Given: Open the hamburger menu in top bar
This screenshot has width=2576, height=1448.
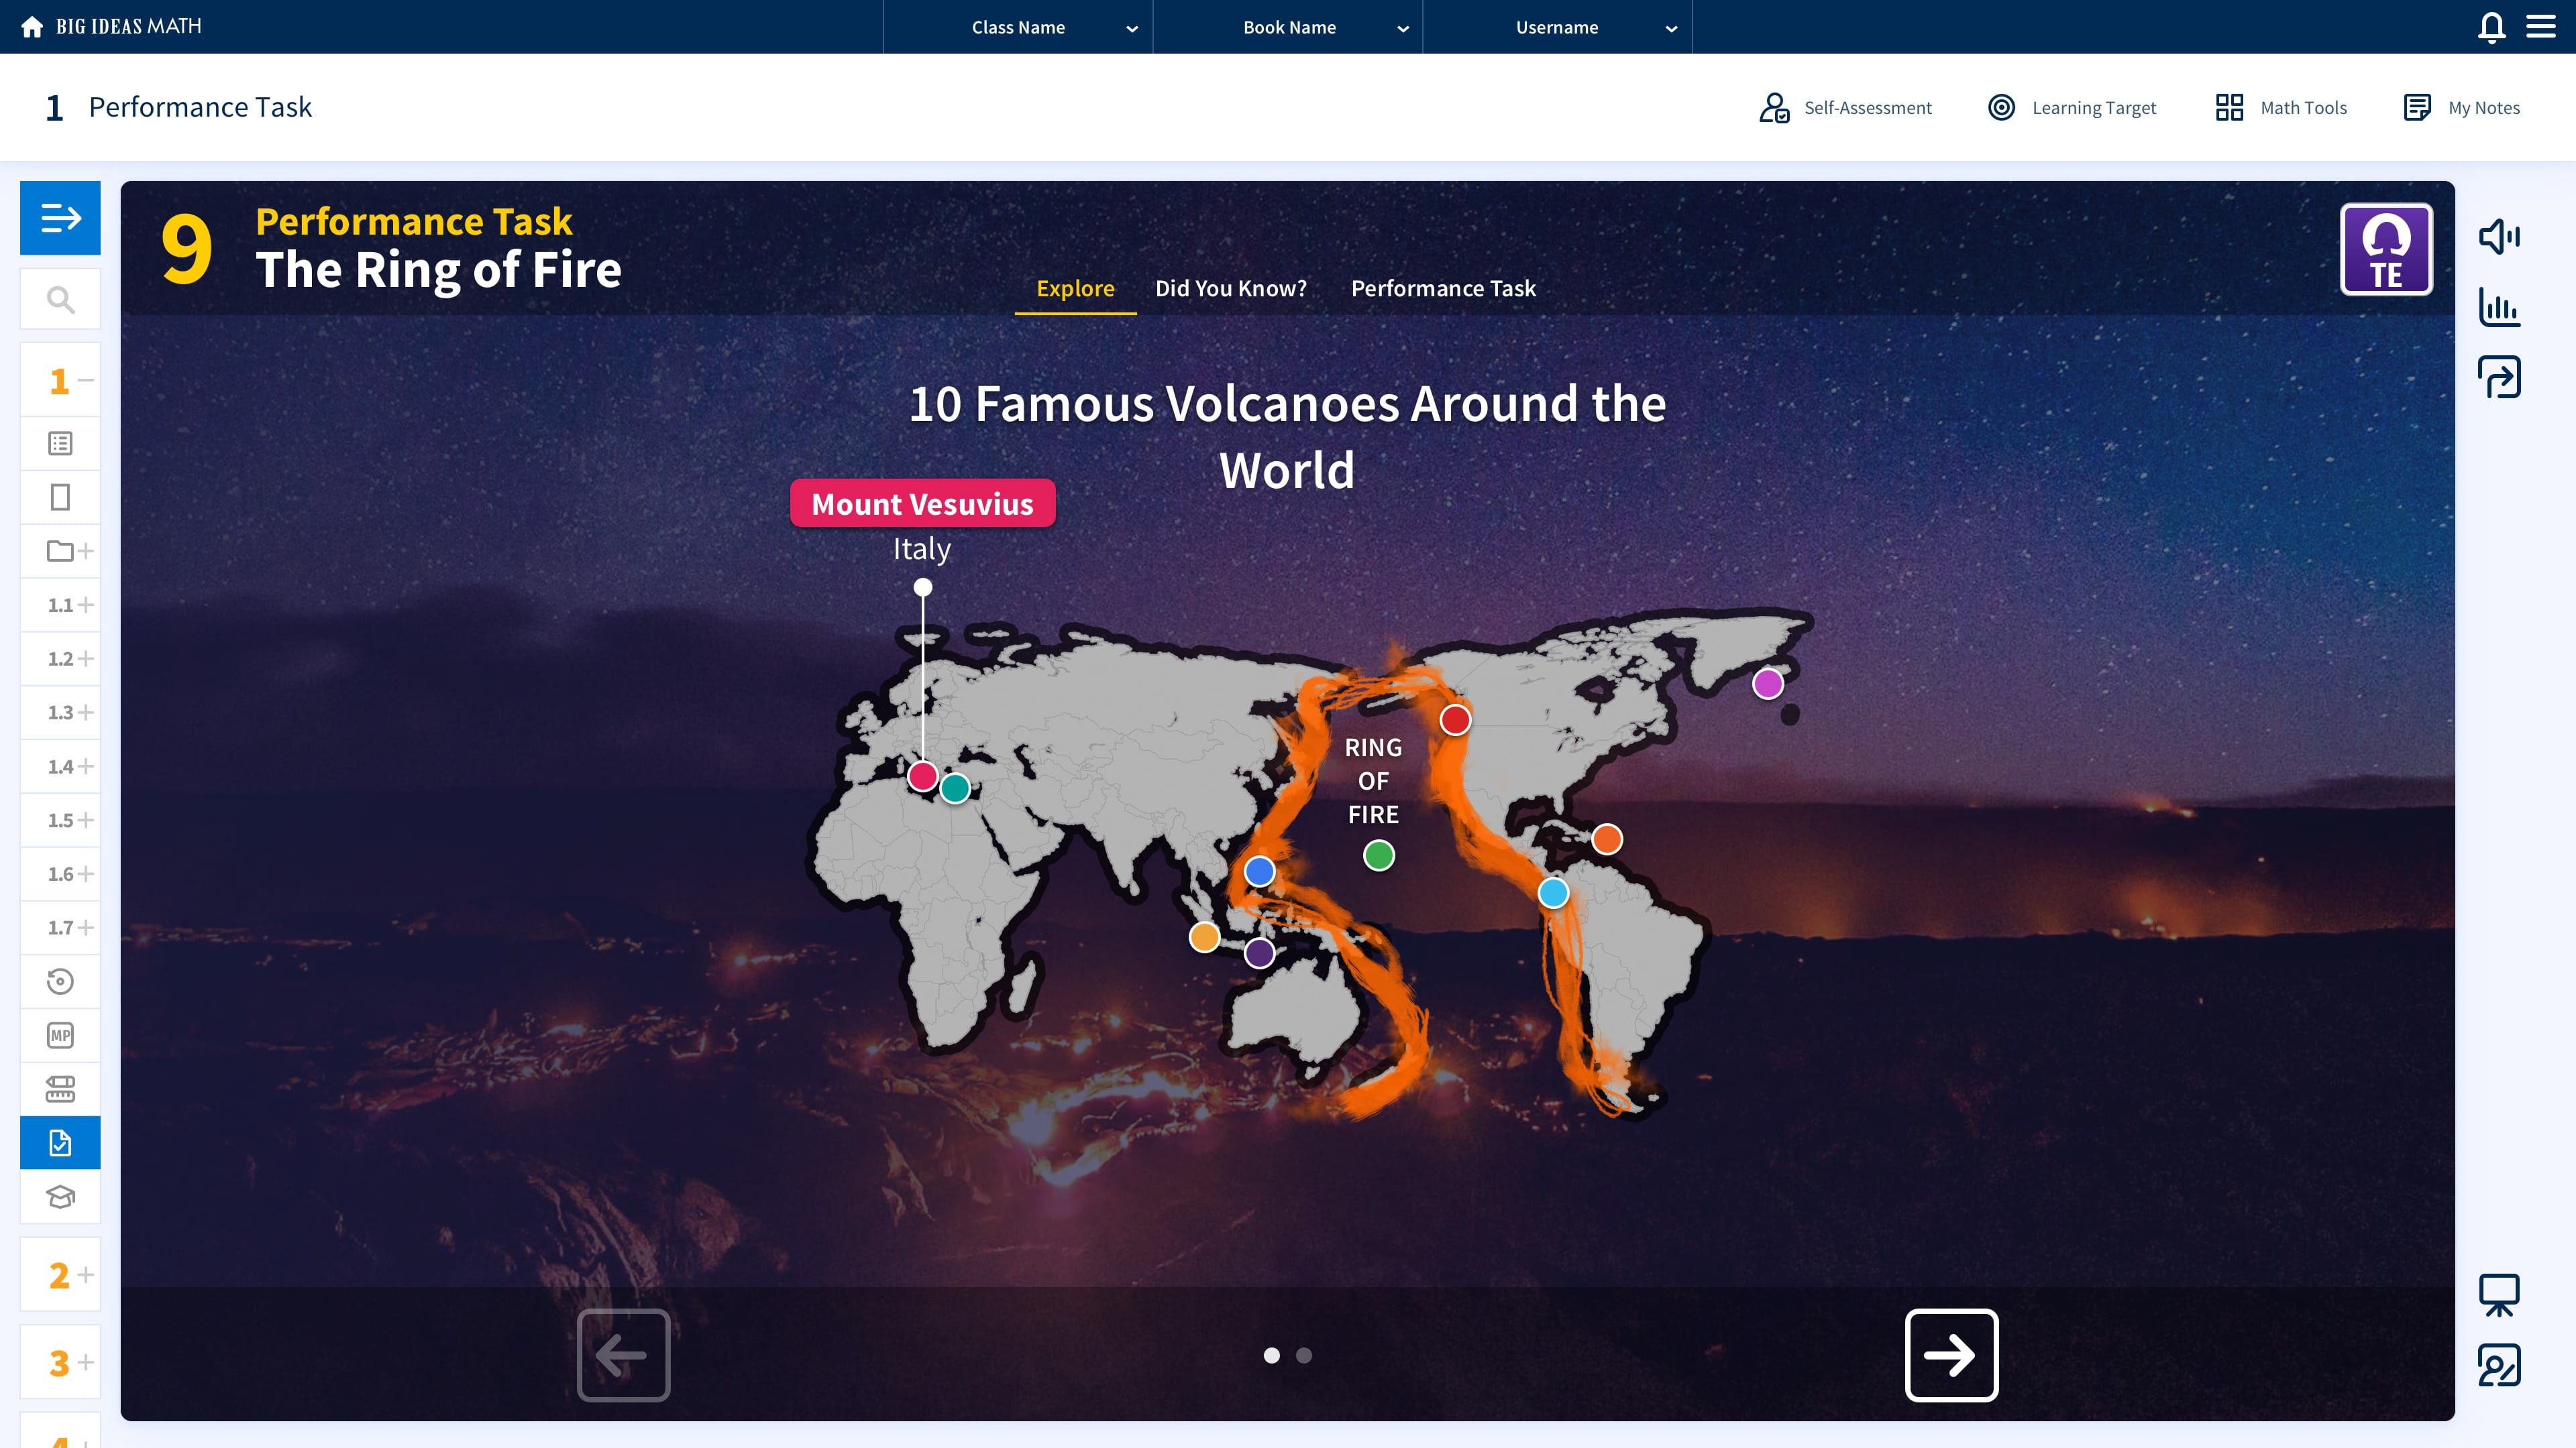Looking at the screenshot, I should (2540, 27).
